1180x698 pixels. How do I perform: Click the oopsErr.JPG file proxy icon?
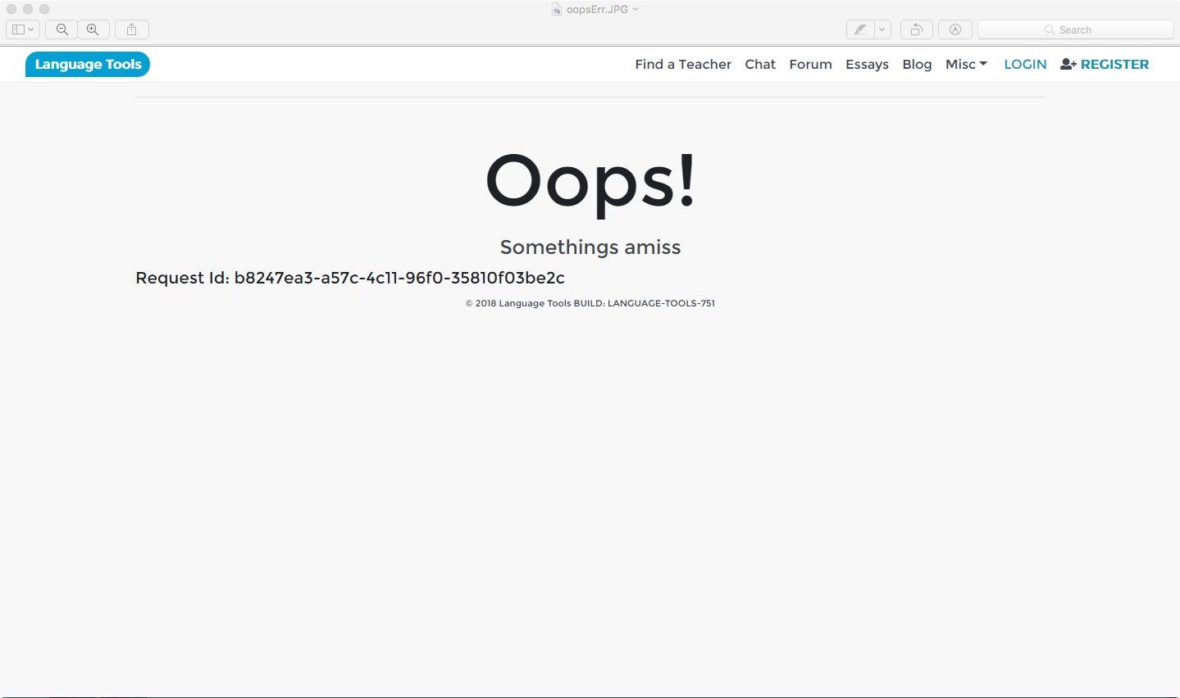tap(557, 10)
